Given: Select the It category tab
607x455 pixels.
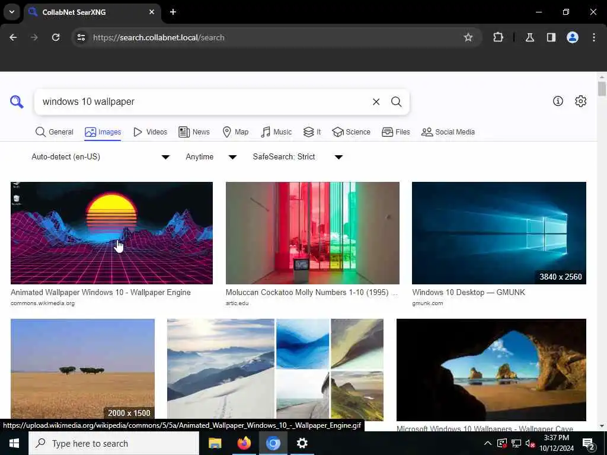Looking at the screenshot, I should [x=312, y=132].
